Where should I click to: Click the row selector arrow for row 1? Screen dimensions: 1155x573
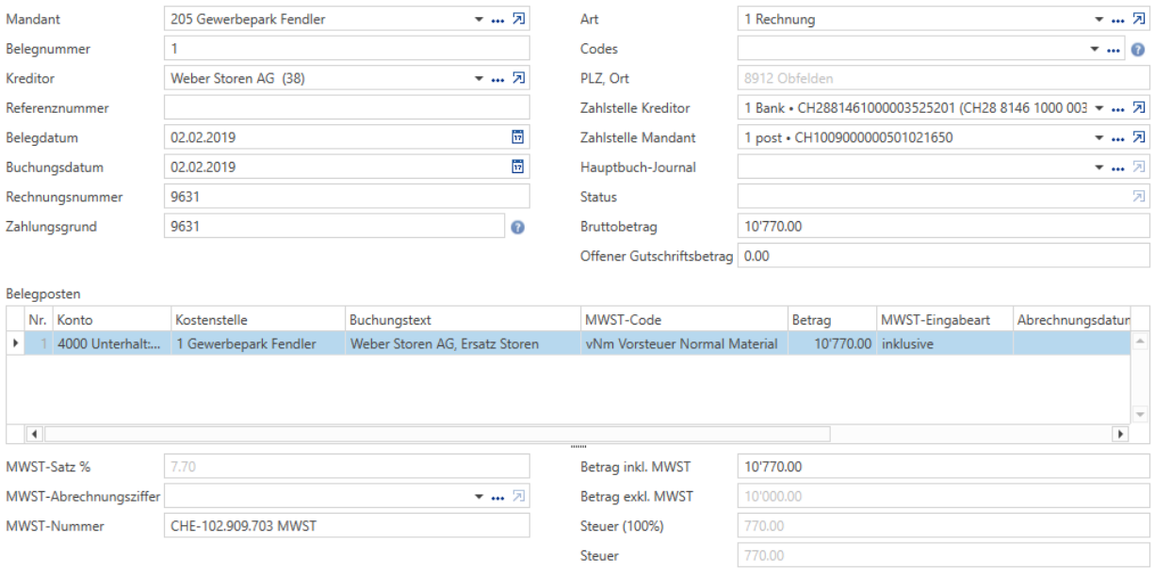(15, 343)
